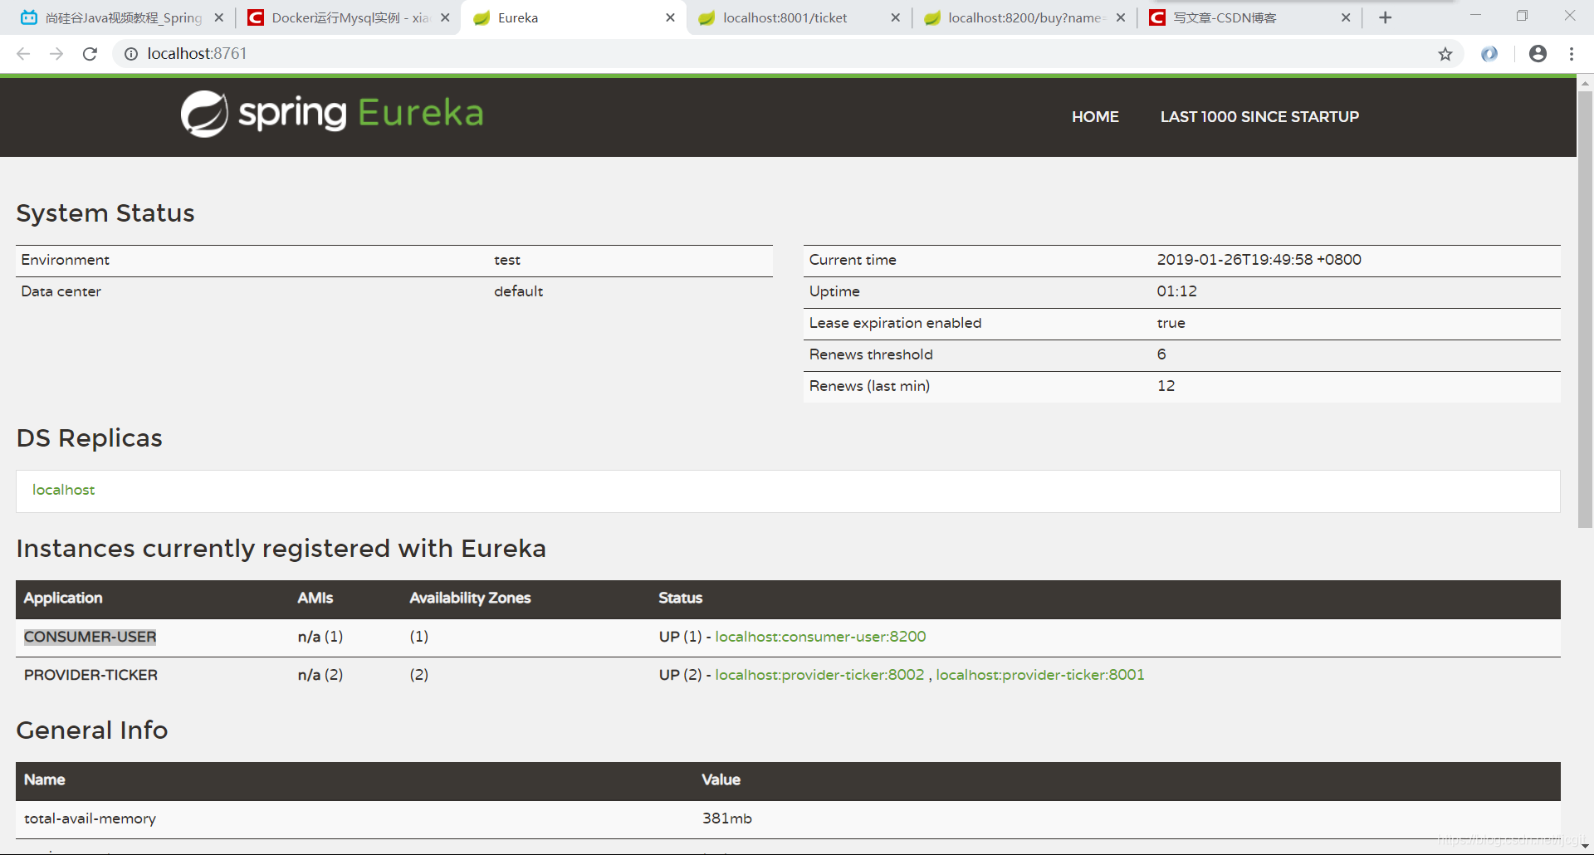Select the PROVIDER-TICKER application name
1594x855 pixels.
[x=90, y=675]
